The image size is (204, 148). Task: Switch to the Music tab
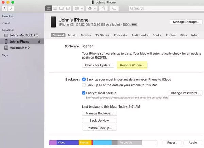(x=72, y=35)
